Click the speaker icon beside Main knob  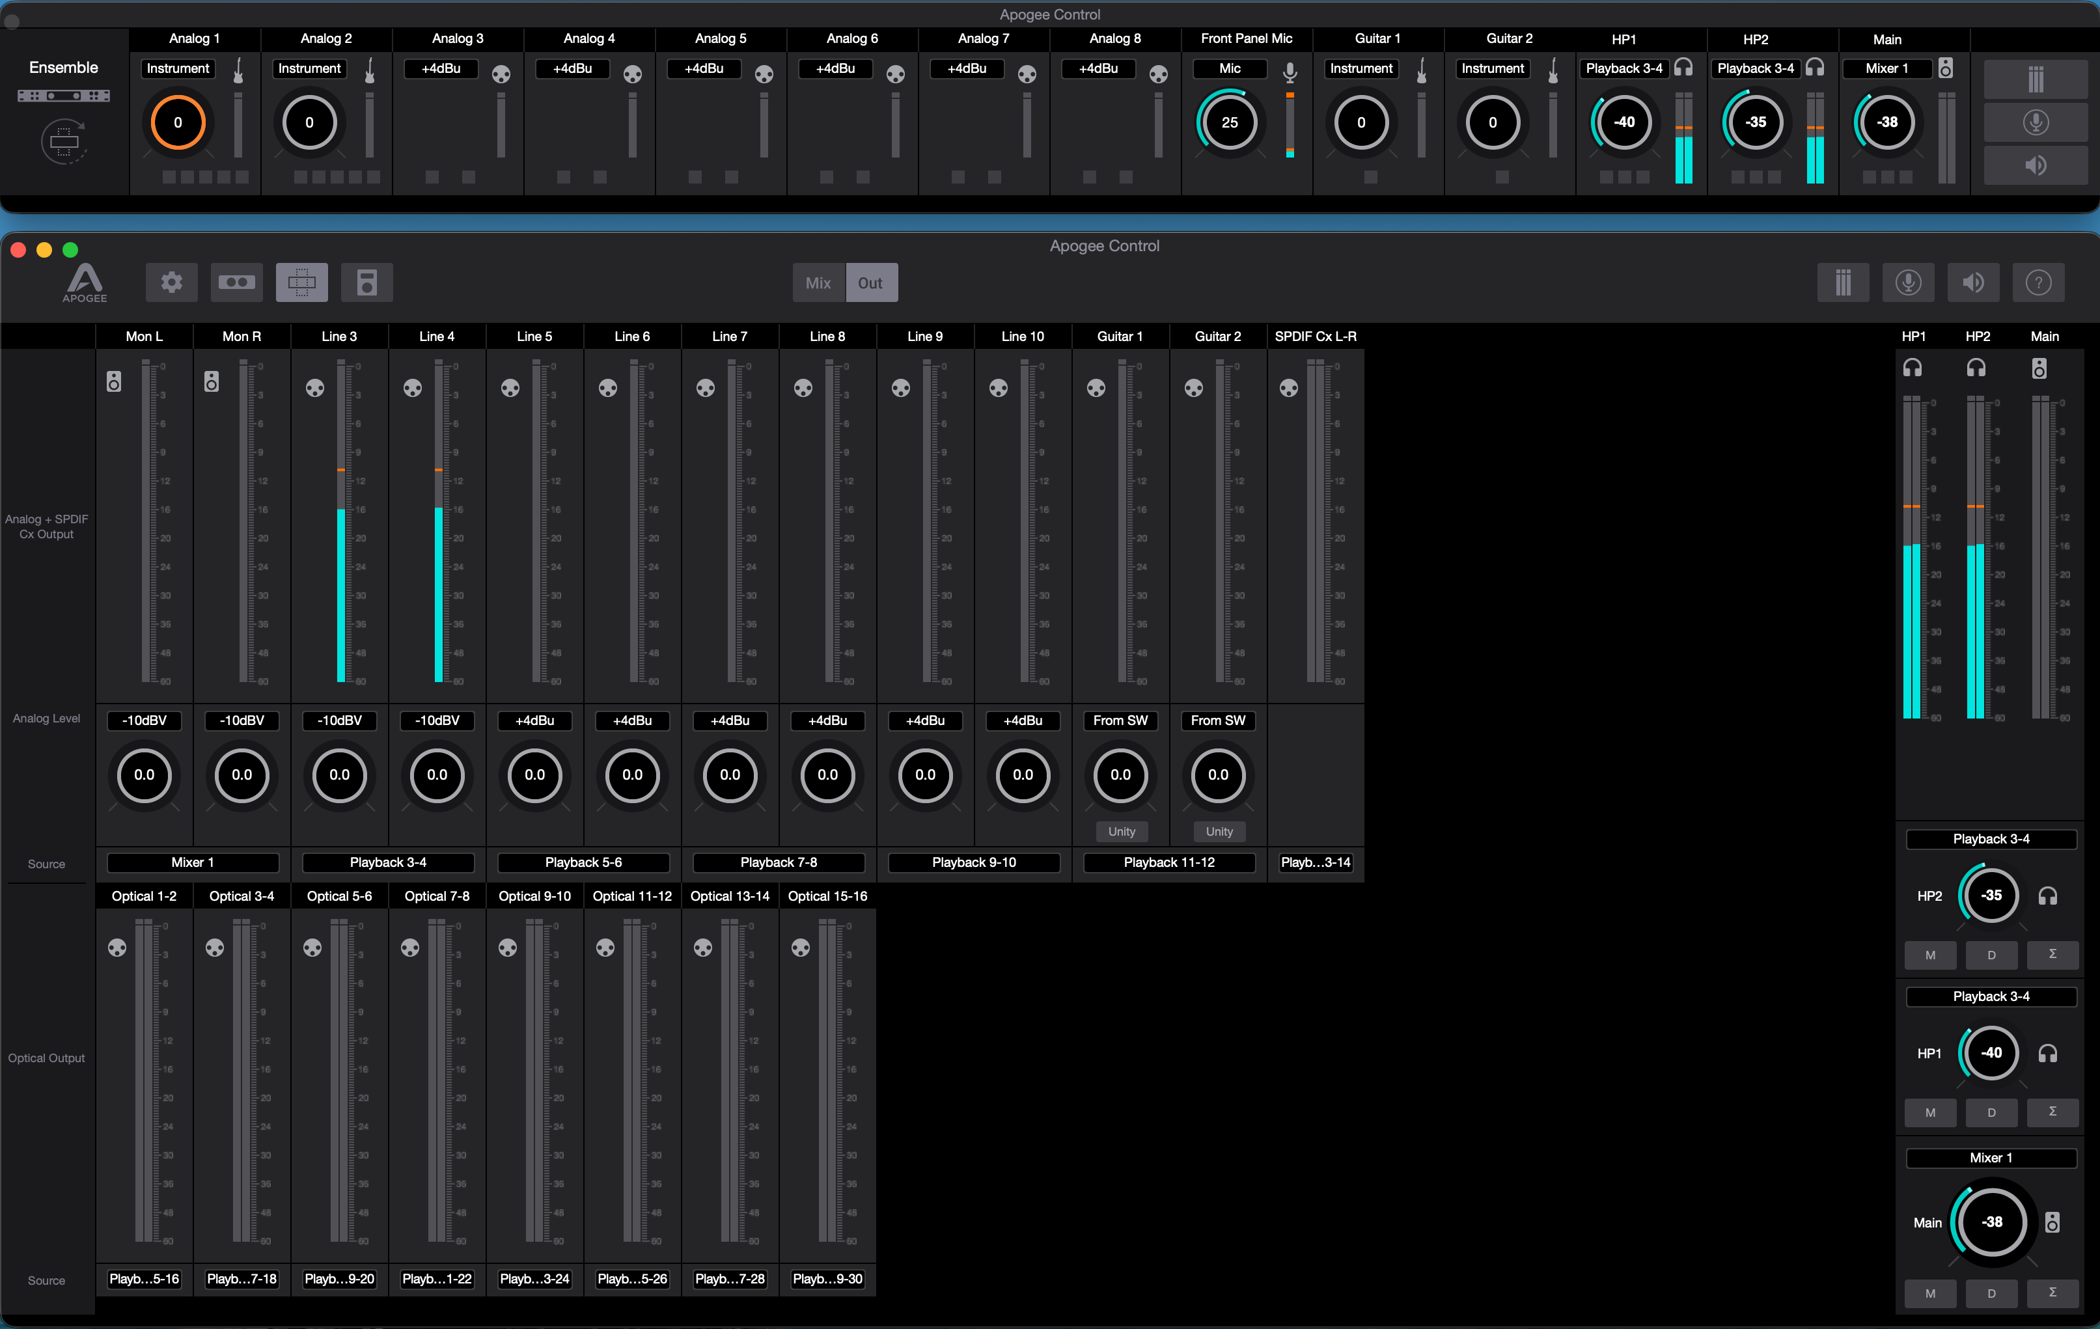[2053, 1222]
